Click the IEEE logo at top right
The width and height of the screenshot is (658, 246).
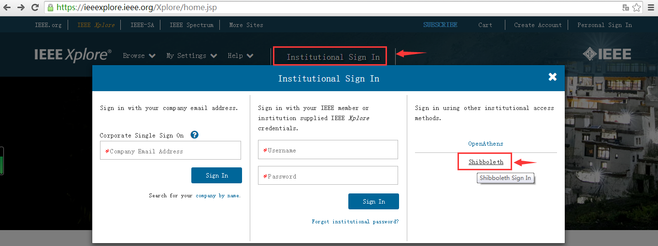(607, 54)
